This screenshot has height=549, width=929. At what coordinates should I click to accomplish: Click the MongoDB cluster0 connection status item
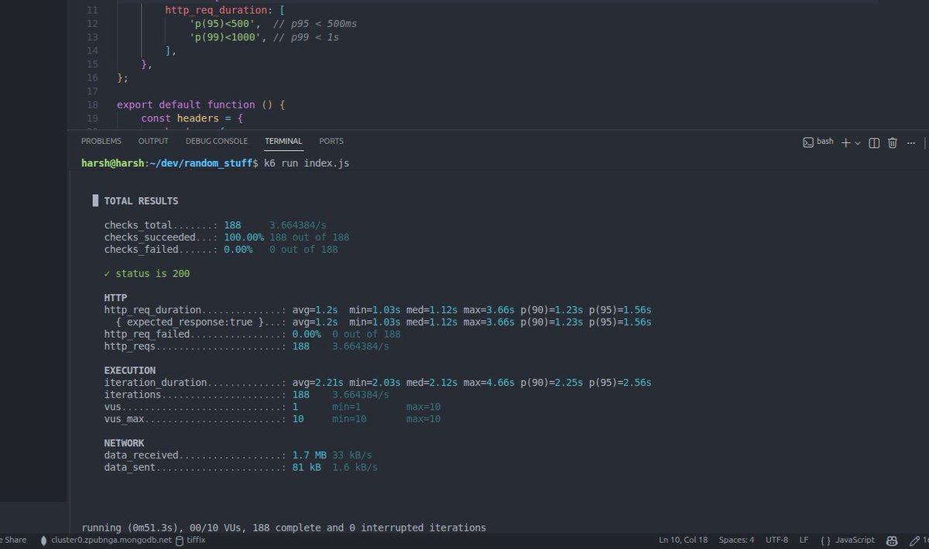tap(105, 540)
